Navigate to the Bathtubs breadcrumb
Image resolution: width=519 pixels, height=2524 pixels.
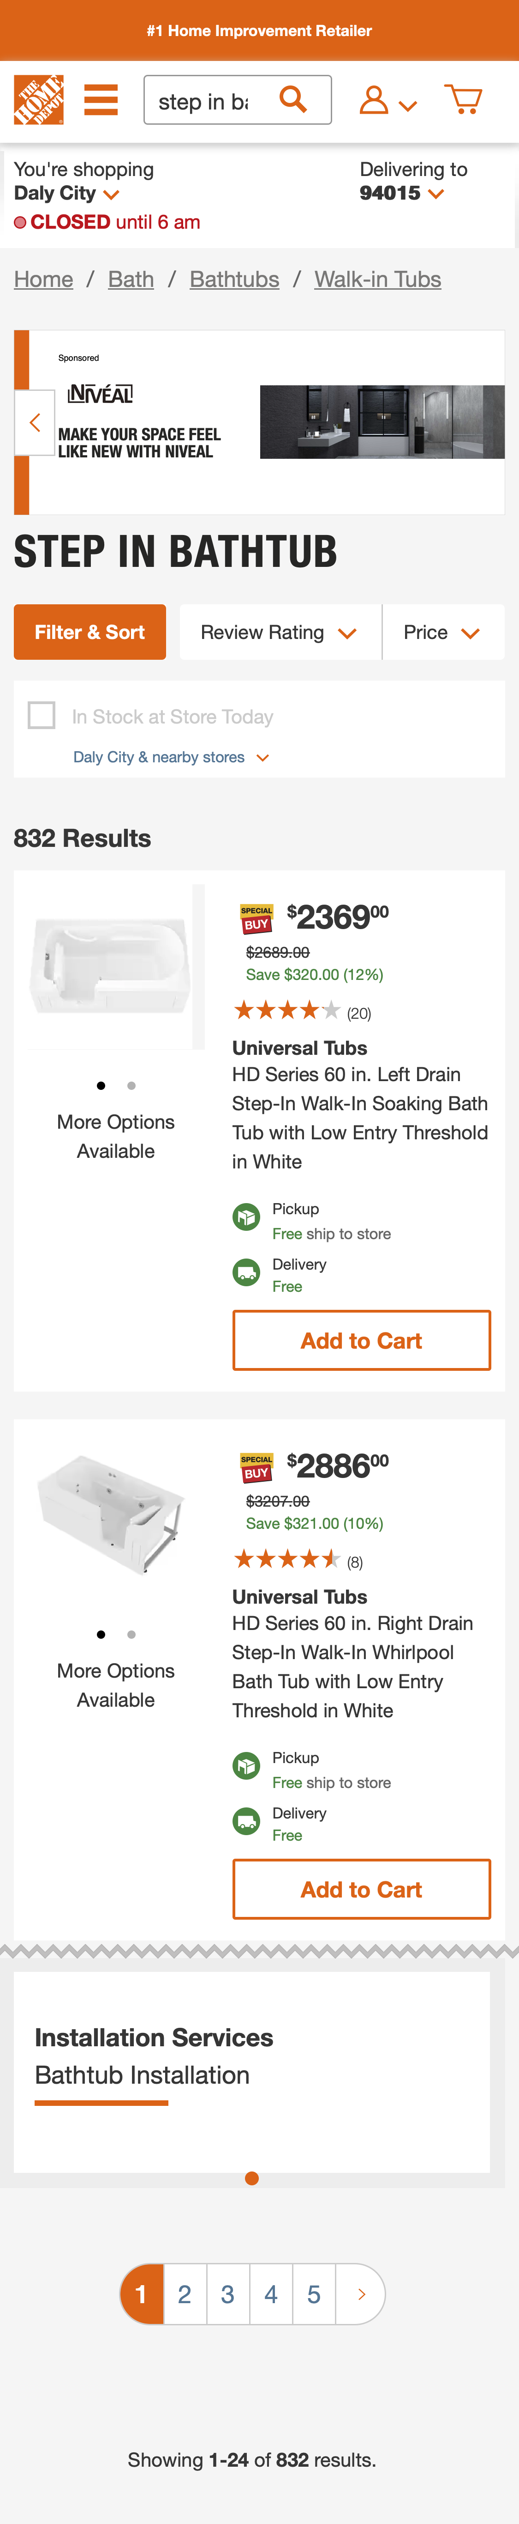point(234,279)
